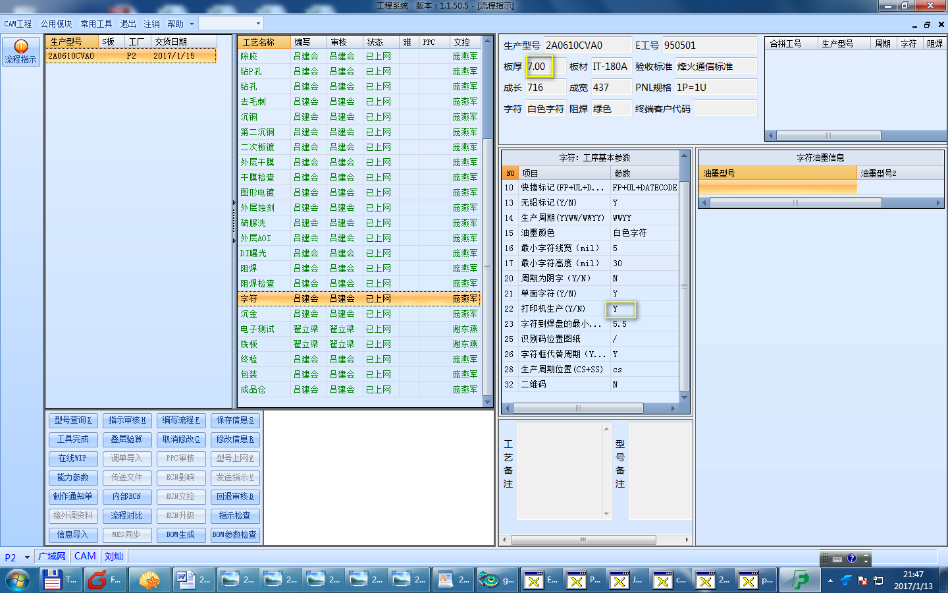Expand the arrow next to 帮助
The image size is (948, 593).
[x=192, y=24]
